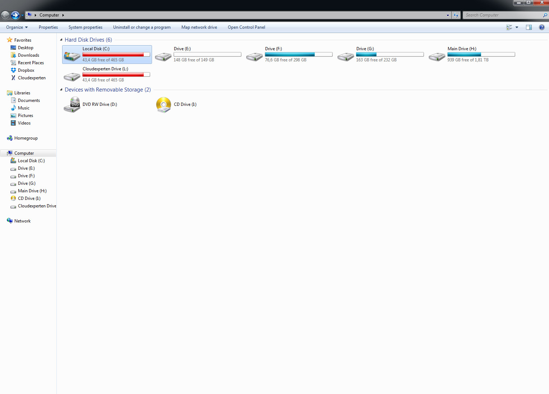Change the view with the views icon
The height and width of the screenshot is (394, 549).
(509, 27)
